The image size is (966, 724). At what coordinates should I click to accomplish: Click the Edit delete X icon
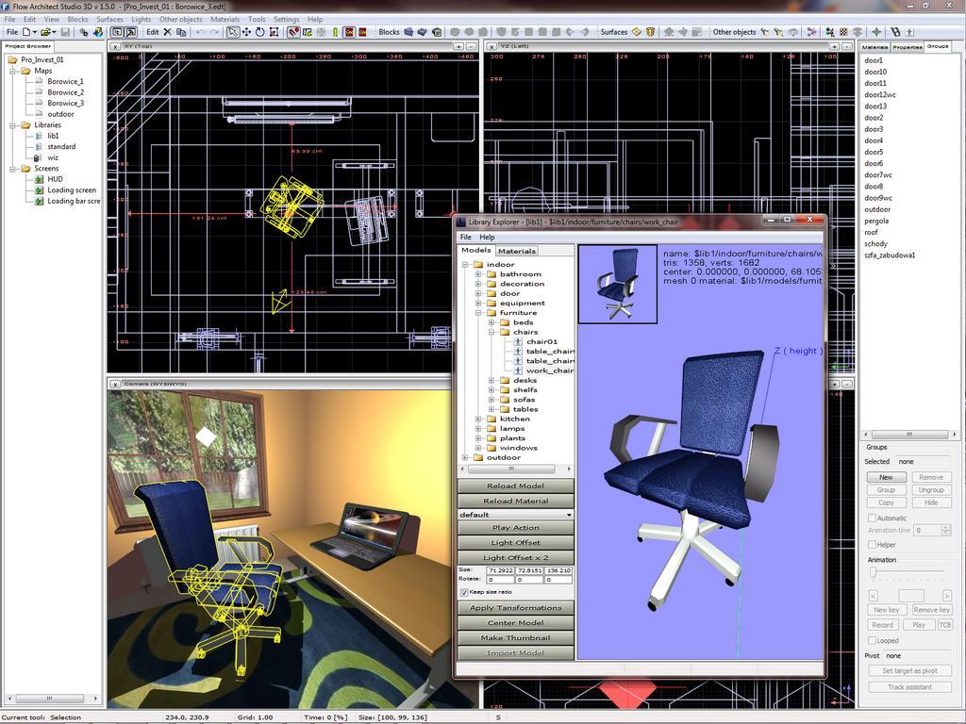167,32
